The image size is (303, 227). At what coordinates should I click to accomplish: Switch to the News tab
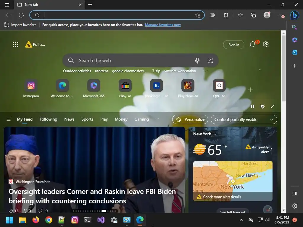coord(69,119)
